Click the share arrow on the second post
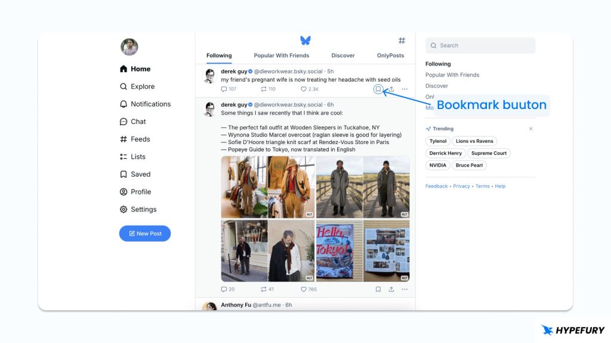611x343 pixels. click(391, 289)
